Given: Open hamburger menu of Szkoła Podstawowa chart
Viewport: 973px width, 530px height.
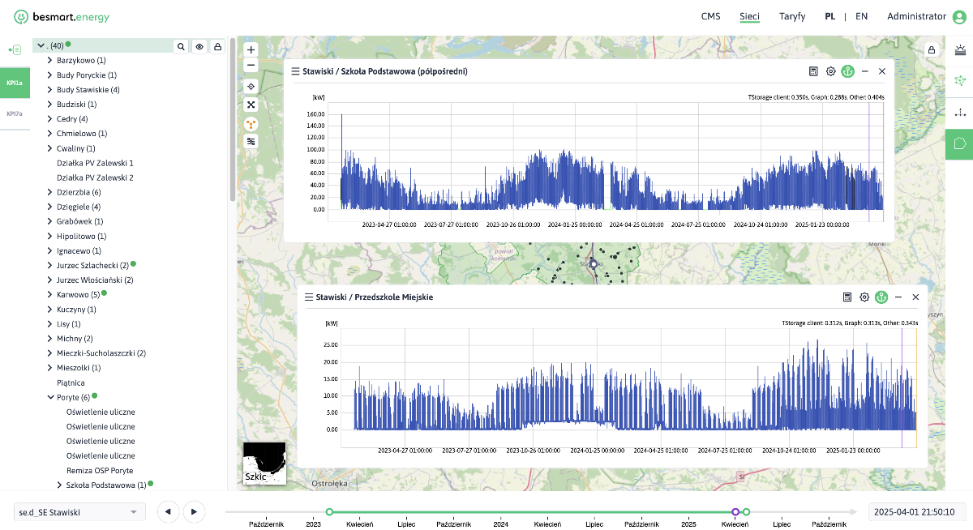Looking at the screenshot, I should pyautogui.click(x=296, y=71).
